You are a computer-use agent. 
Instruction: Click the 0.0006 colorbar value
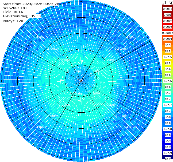pyautogui.click(x=168, y=21)
